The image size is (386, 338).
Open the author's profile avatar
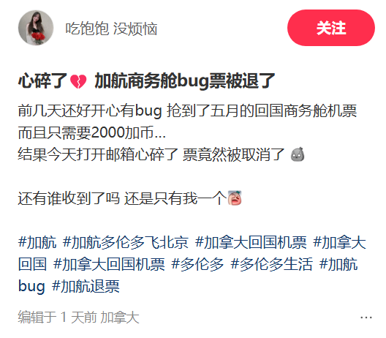(x=36, y=28)
